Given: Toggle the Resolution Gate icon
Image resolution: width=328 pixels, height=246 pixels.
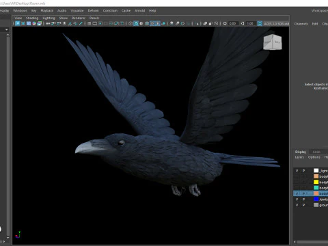Looking at the screenshot, I should (x=100, y=23).
